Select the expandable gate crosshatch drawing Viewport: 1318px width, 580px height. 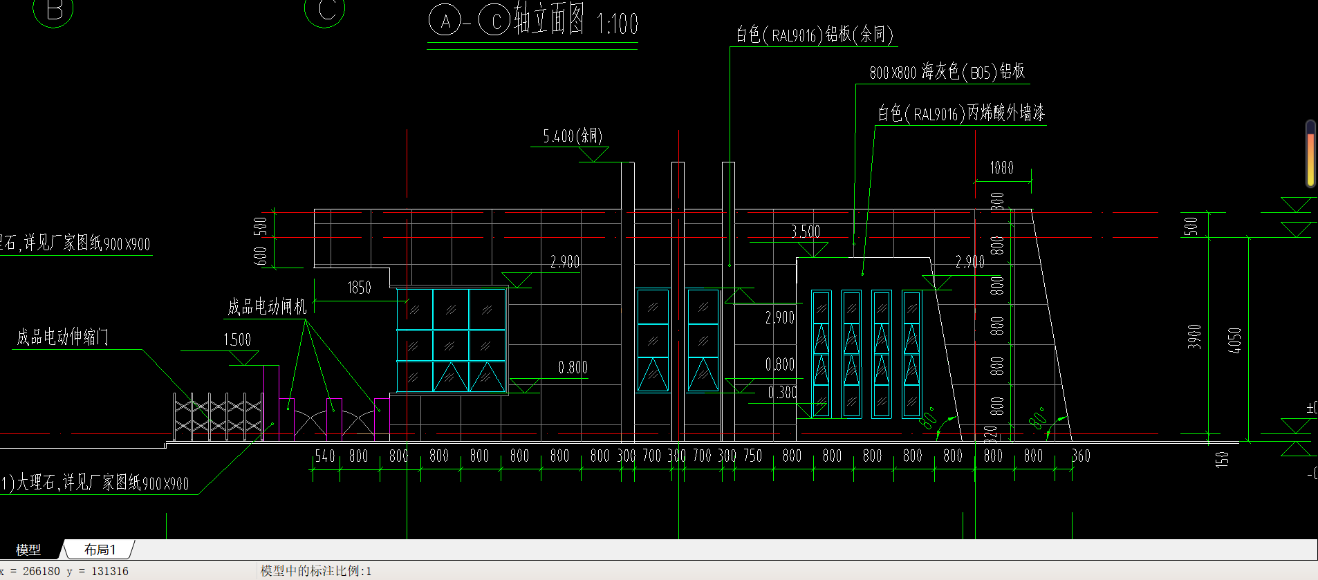[218, 417]
